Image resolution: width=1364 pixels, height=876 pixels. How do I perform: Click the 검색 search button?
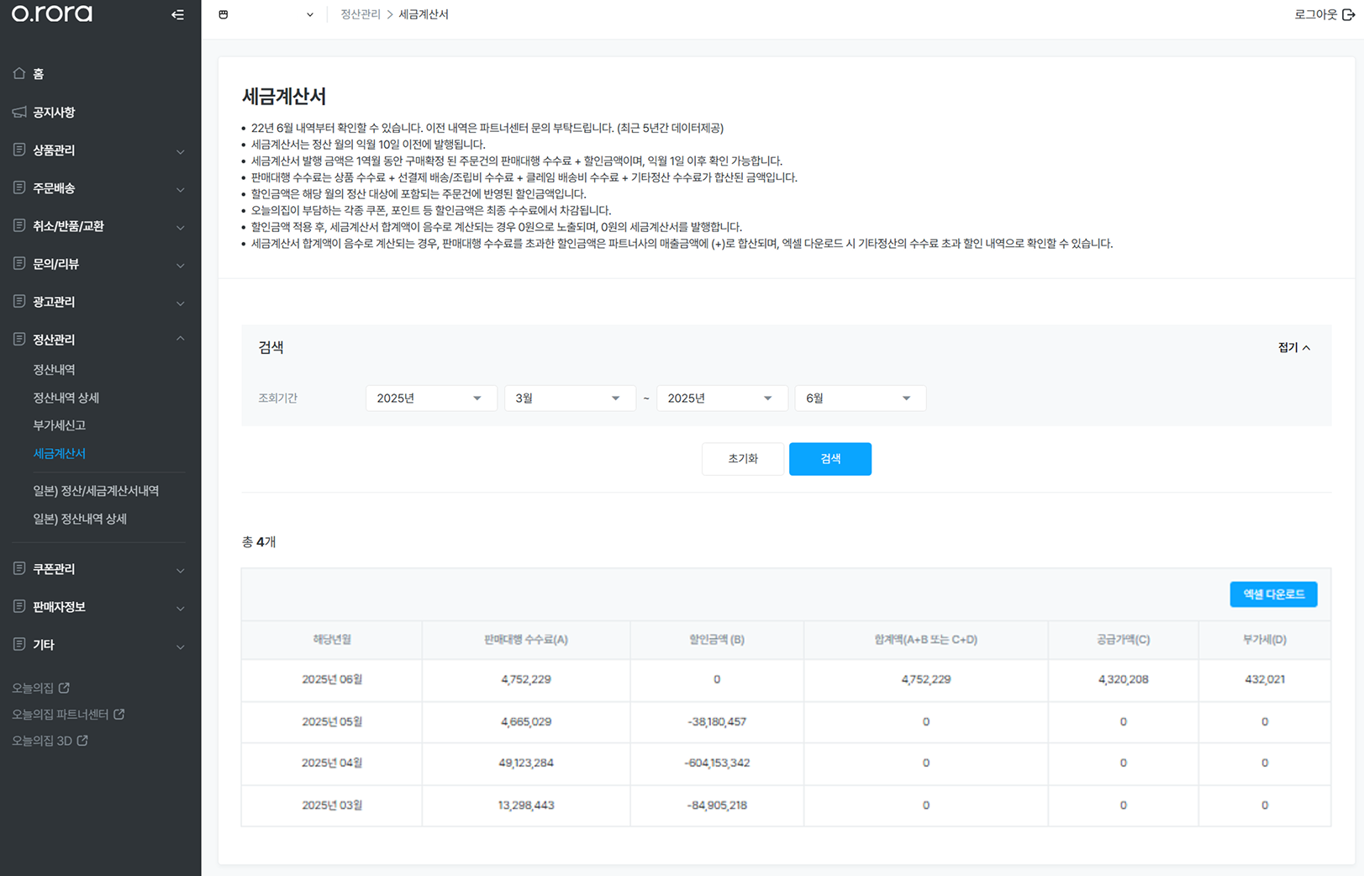click(830, 458)
